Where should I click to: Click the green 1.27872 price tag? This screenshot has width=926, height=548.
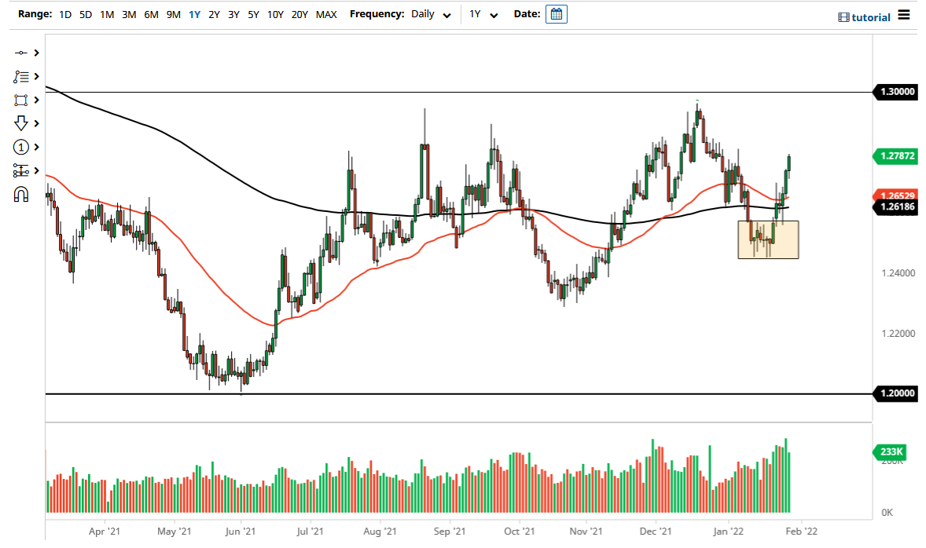pos(895,156)
